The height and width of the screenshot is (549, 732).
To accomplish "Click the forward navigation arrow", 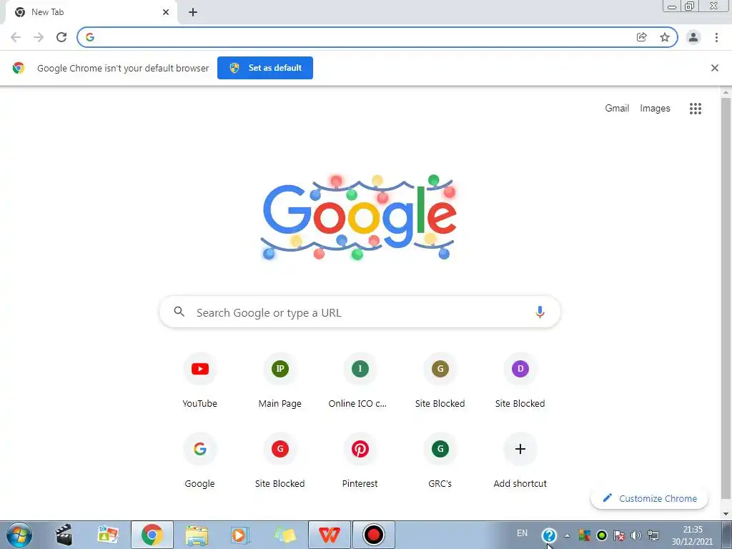I will [39, 37].
